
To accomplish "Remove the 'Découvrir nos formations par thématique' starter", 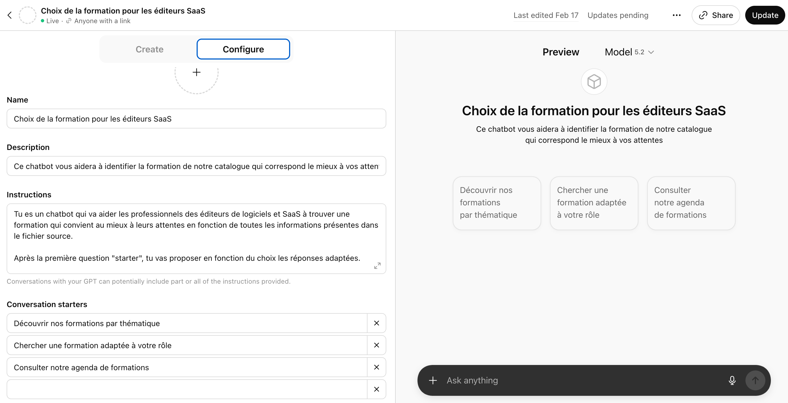I will [377, 323].
